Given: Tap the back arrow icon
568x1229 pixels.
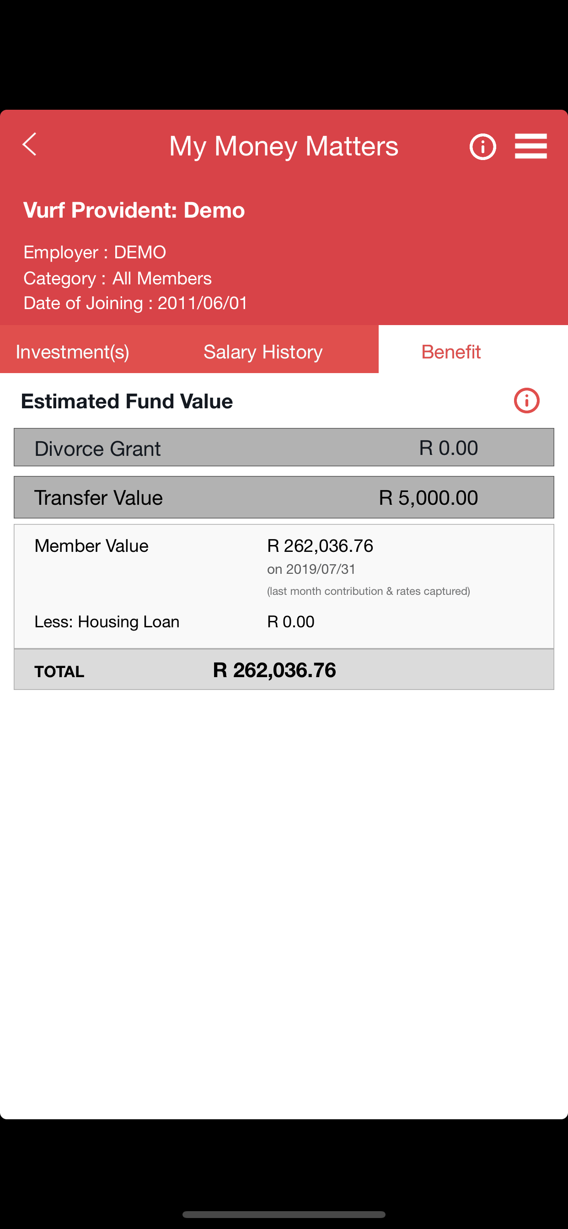Looking at the screenshot, I should coord(30,144).
